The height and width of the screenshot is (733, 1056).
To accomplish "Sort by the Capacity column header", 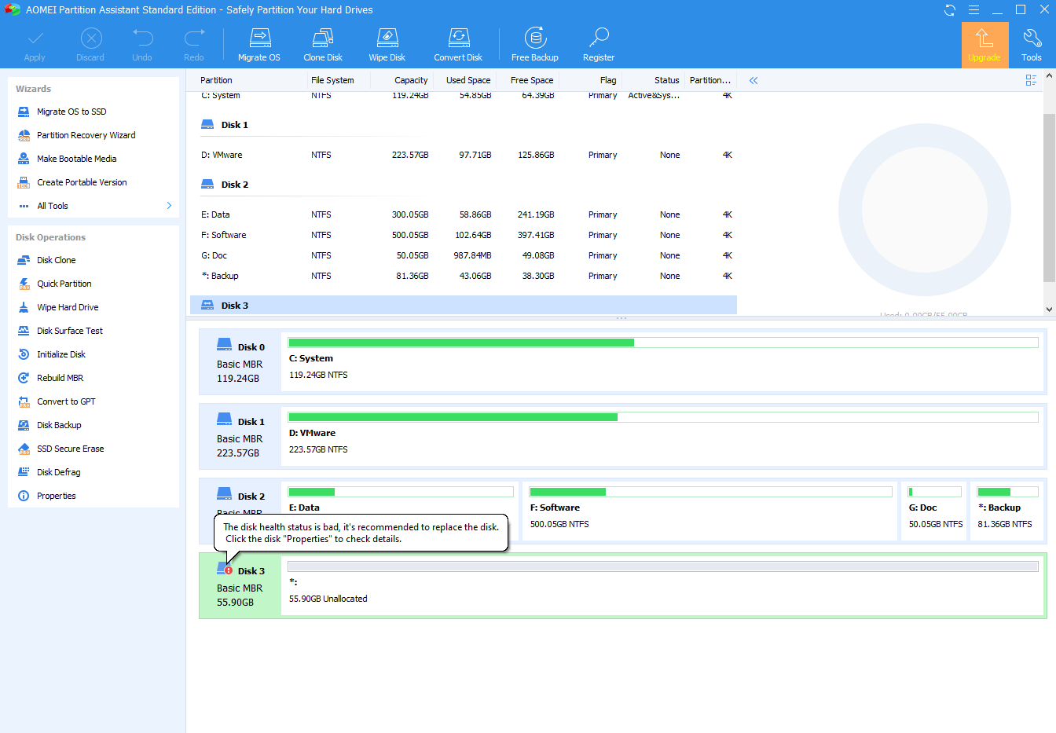I will coord(410,80).
